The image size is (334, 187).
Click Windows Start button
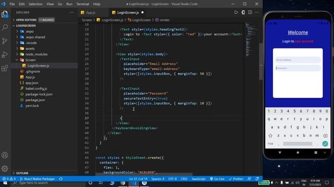point(5,183)
